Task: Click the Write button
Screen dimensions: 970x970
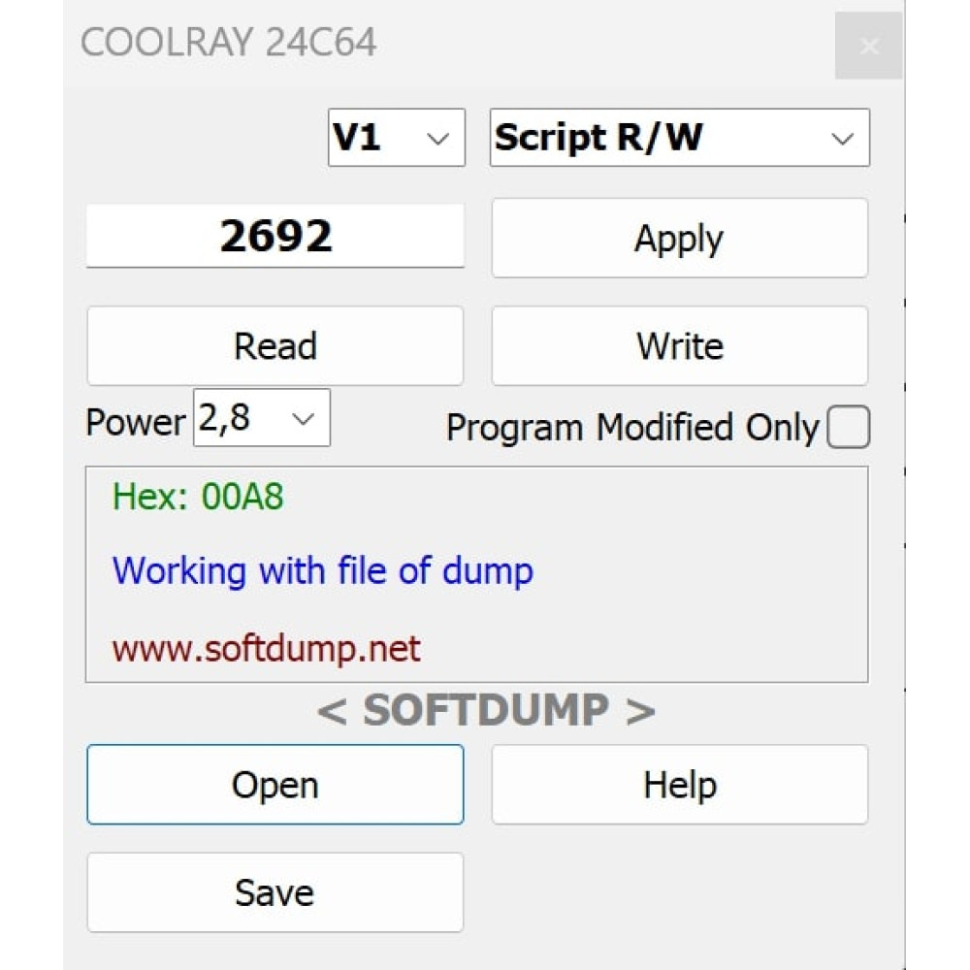Action: click(x=680, y=346)
